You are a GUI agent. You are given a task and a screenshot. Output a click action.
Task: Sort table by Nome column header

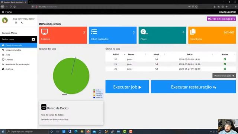(x=131, y=54)
